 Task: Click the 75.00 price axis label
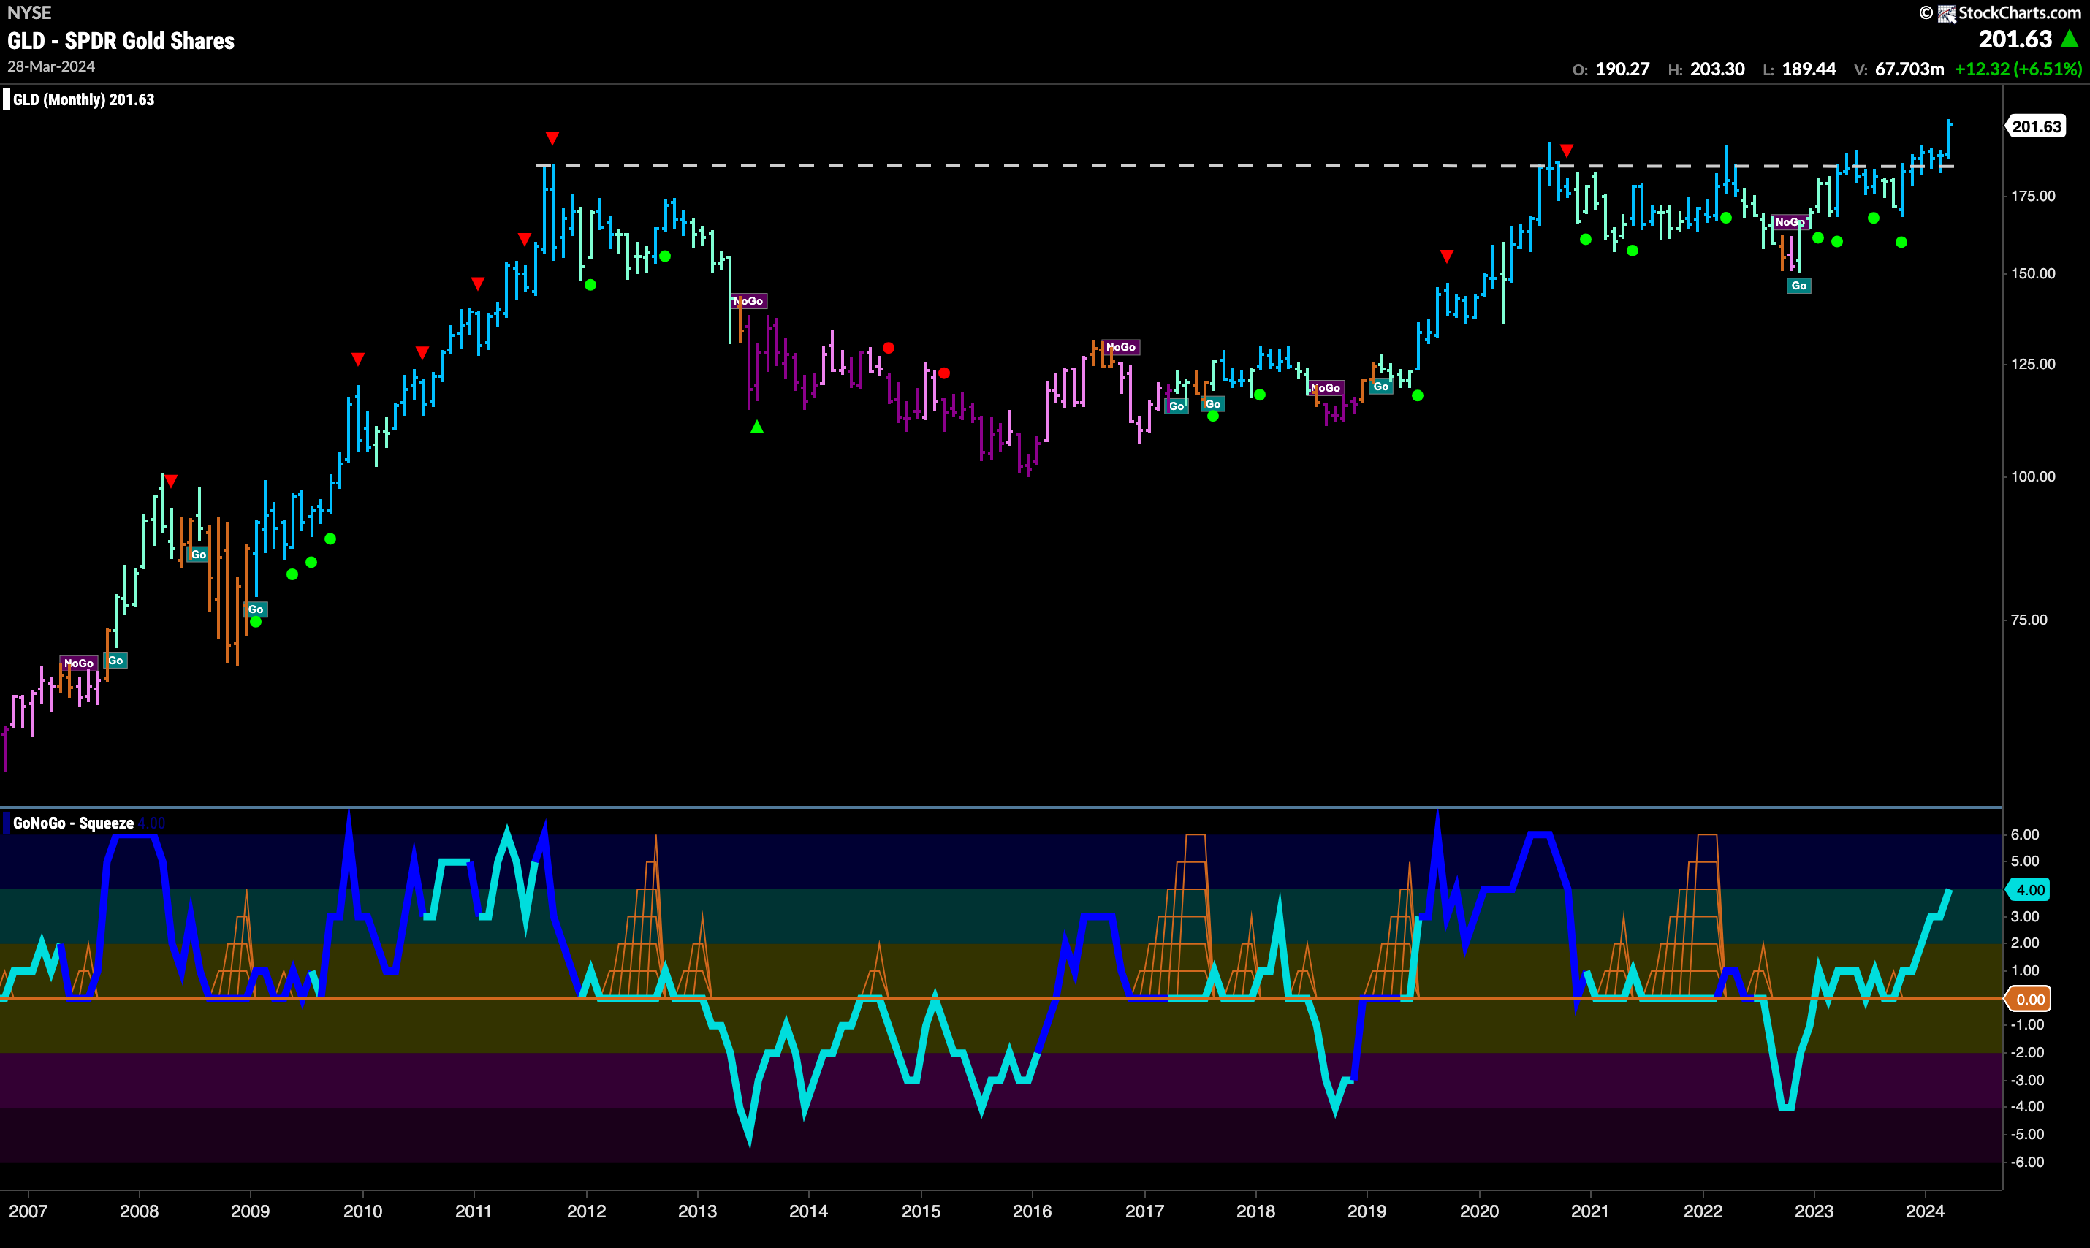(x=2029, y=620)
